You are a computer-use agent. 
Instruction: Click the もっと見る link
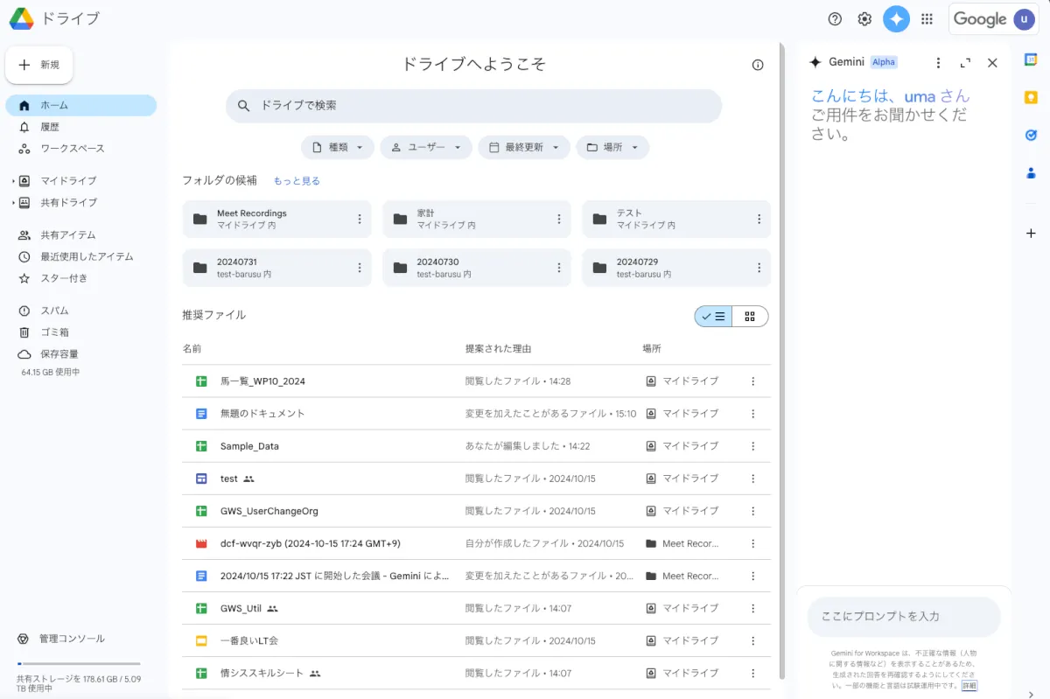pos(297,181)
